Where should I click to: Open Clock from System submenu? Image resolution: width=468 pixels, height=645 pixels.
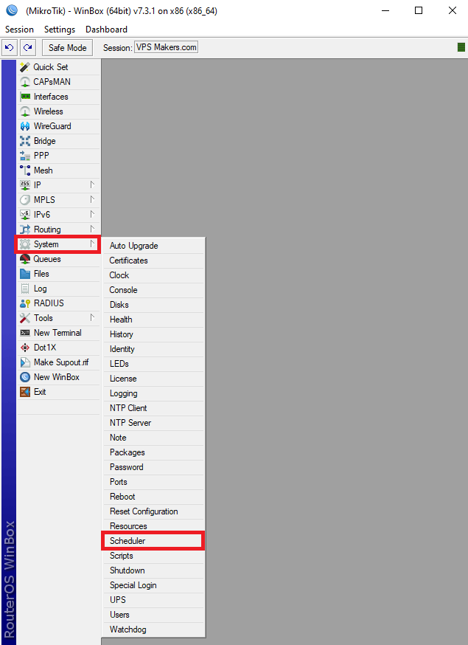153,275
